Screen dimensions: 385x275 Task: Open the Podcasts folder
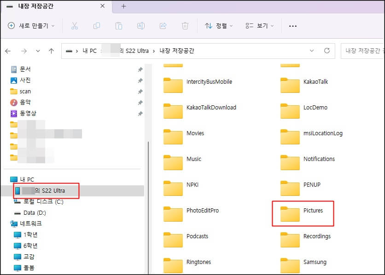click(x=186, y=239)
